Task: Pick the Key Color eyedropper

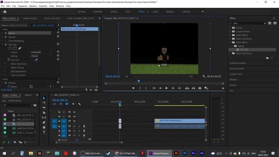Action: pyautogui.click(x=36, y=60)
